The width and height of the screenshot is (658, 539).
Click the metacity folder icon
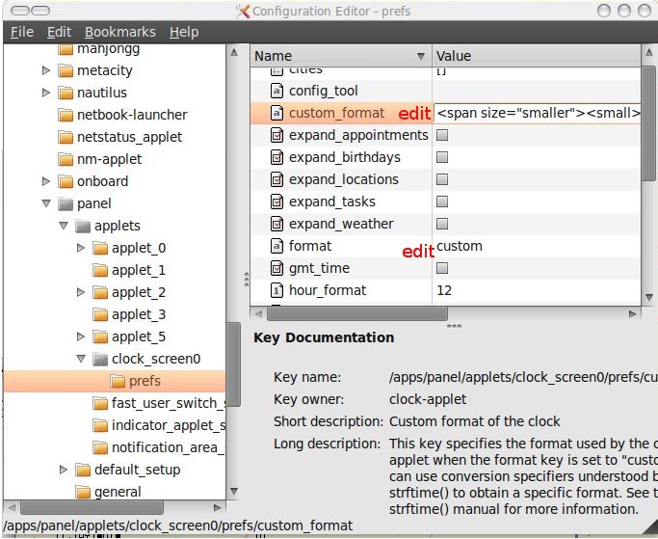pos(66,70)
